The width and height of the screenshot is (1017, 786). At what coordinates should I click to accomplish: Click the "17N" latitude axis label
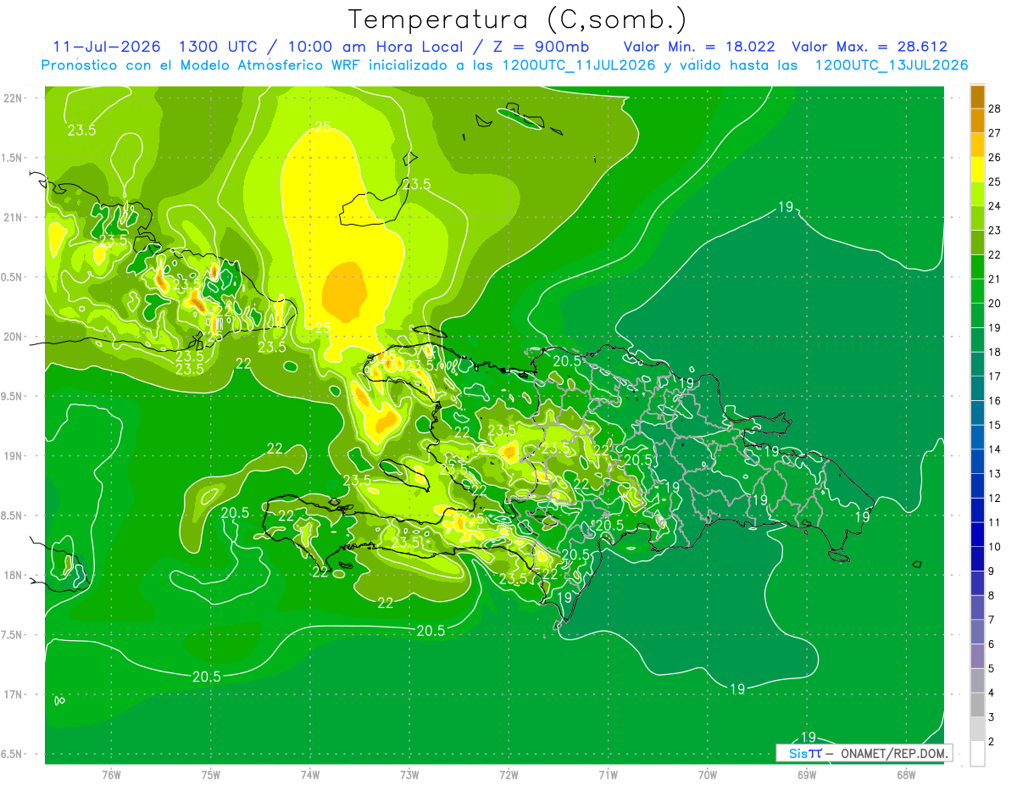pyautogui.click(x=14, y=694)
